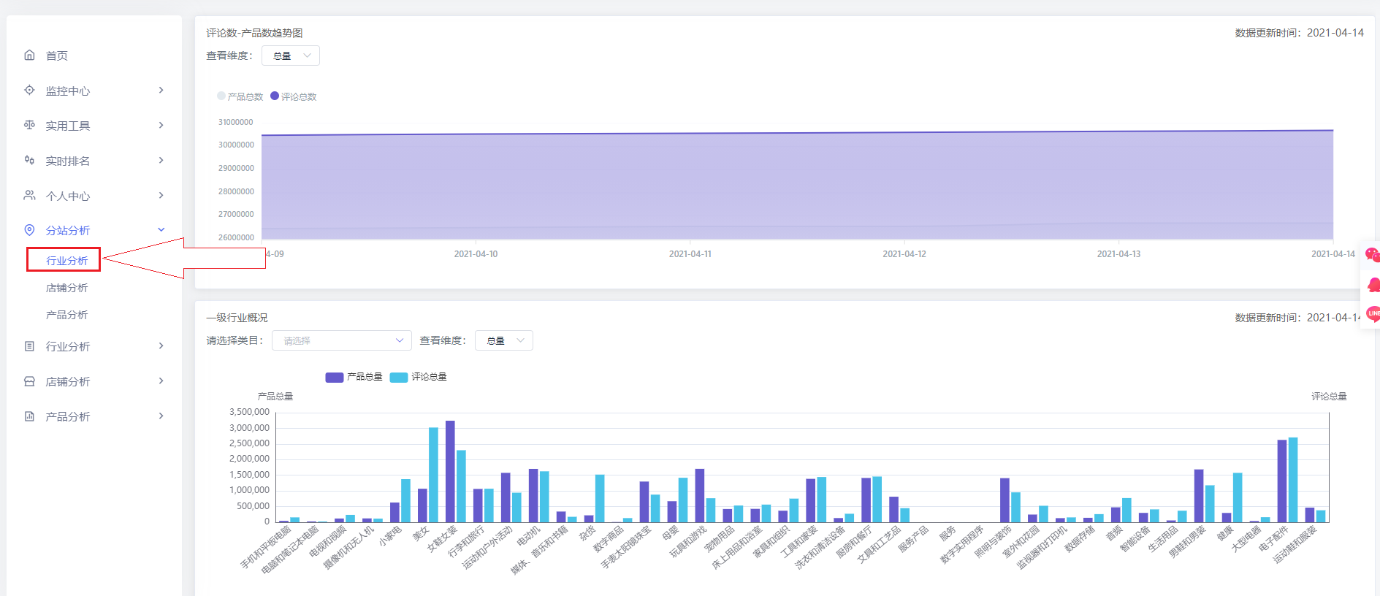Open highlighted 行业分析 submenu link
This screenshot has height=596, width=1380.
tap(66, 261)
